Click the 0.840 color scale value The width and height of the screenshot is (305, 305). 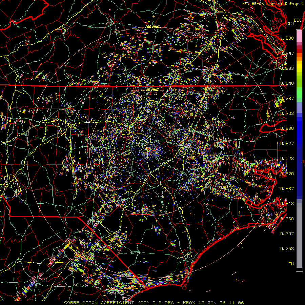[287, 83]
